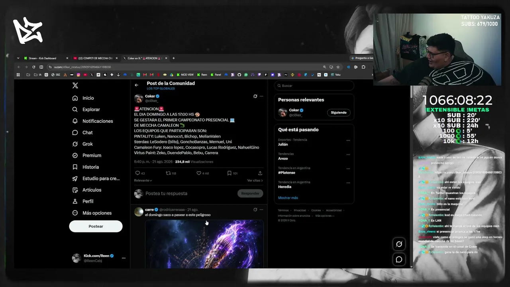
Task: Toggle the Siguiendo button for Coker
Action: coord(339,112)
